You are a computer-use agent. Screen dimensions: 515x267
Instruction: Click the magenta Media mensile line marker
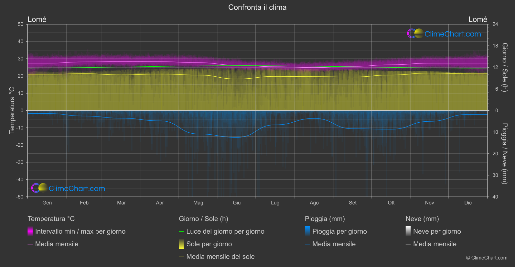pos(30,244)
